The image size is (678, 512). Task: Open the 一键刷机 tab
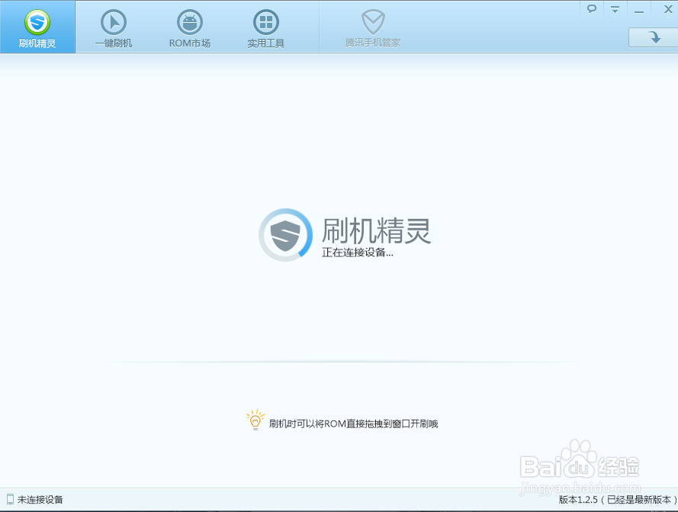[x=113, y=27]
